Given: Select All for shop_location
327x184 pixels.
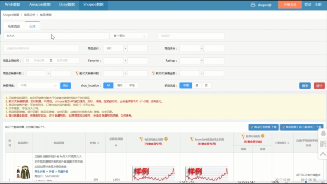Looking at the screenshot, I should tap(108, 85).
